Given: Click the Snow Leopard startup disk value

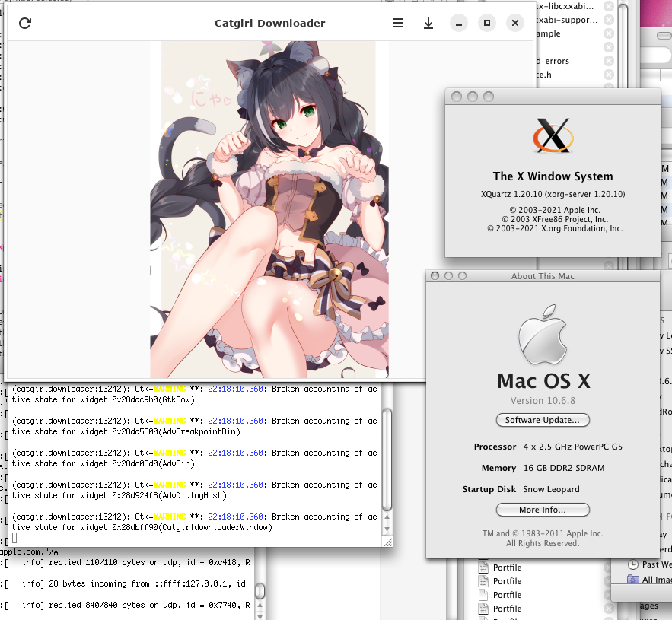Looking at the screenshot, I should point(551,489).
